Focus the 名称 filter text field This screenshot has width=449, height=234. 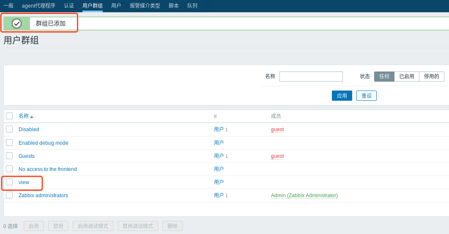click(x=311, y=77)
